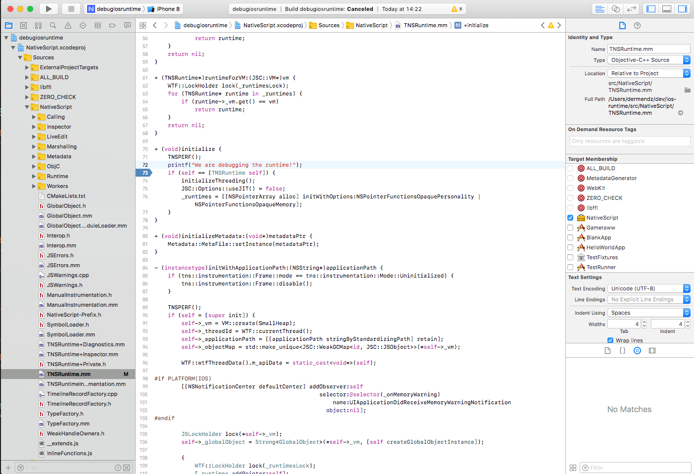Viewport: 694px width, 474px height.
Task: Uncheck NativeScript target membership
Action: point(570,218)
